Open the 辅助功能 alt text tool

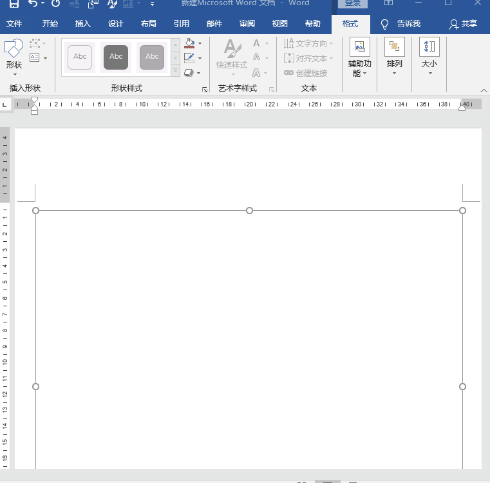(360, 57)
